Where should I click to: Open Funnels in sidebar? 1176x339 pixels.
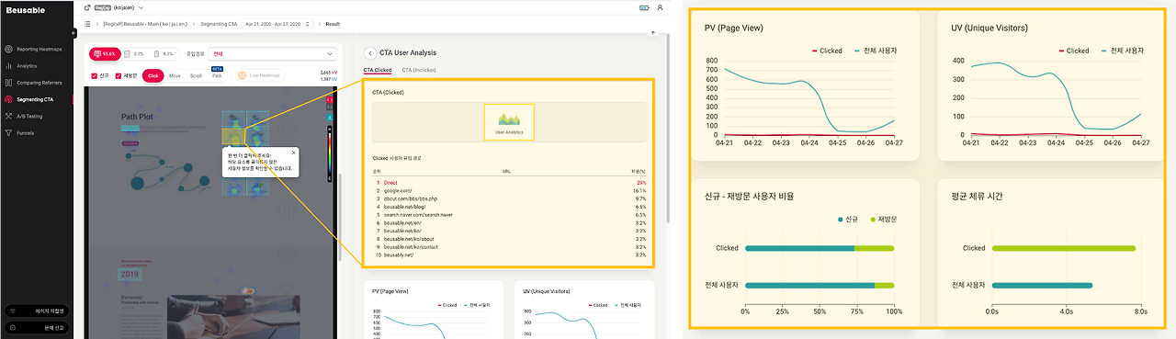point(25,132)
